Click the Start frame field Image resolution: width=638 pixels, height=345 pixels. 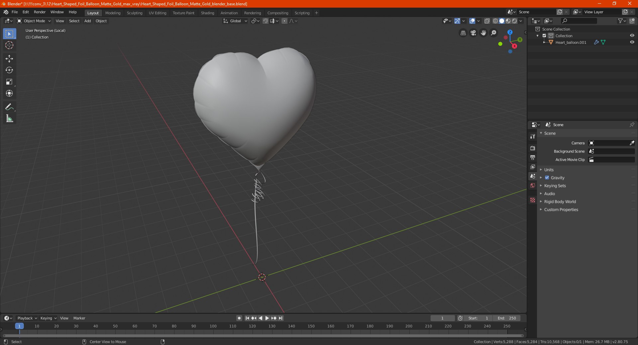tap(478, 318)
